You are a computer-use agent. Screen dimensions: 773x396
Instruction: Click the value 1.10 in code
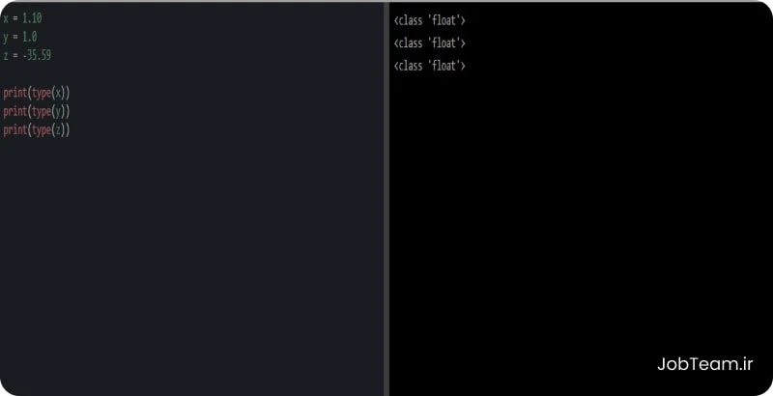pos(32,18)
